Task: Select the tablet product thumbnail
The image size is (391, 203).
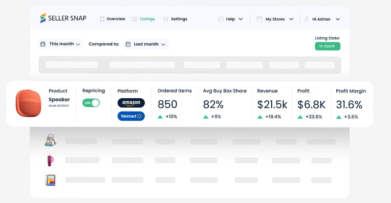Action: point(50,180)
